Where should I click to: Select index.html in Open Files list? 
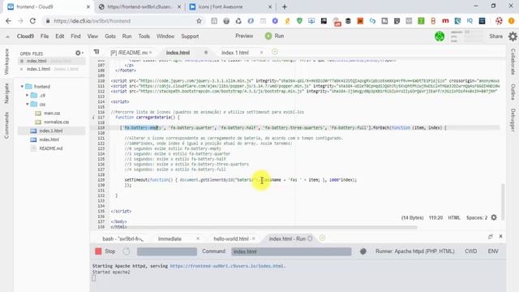[x=51, y=61]
